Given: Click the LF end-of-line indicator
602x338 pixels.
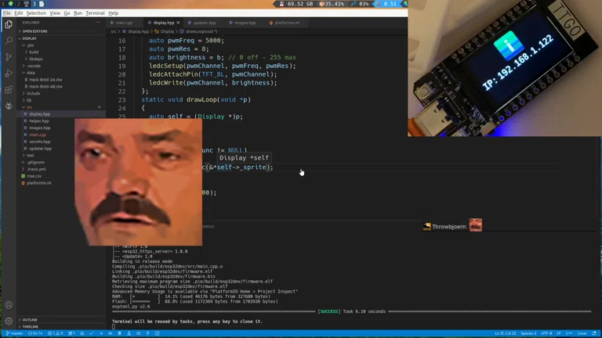Looking at the screenshot, I should 559,333.
